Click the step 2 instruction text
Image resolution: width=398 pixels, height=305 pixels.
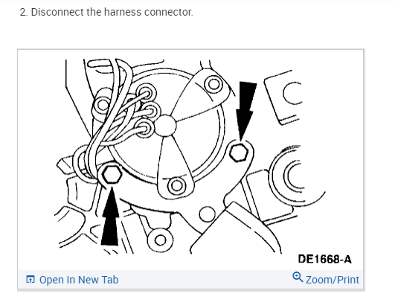coord(106,12)
